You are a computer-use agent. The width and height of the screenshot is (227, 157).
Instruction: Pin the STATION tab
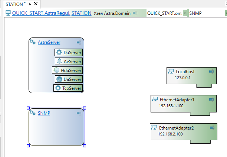tap(30, 4)
